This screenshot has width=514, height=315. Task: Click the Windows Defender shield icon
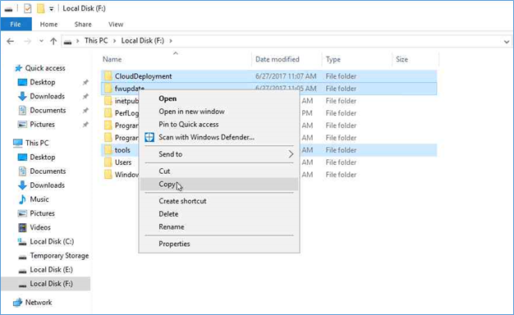(149, 137)
